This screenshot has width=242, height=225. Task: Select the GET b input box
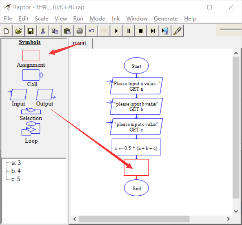pos(136,106)
